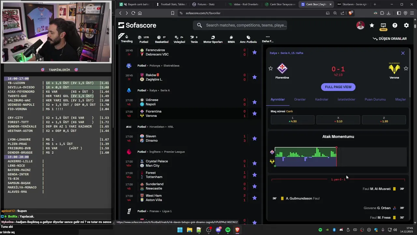417x235 pixels.
Task: Unfavorite the Raków-Zagłębie match star
Action: click(254, 77)
